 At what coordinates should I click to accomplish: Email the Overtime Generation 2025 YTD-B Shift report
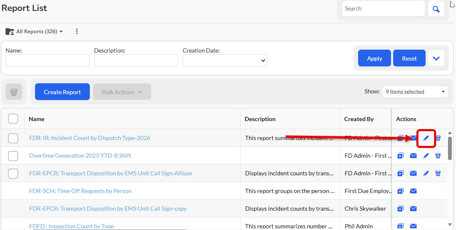click(x=413, y=156)
